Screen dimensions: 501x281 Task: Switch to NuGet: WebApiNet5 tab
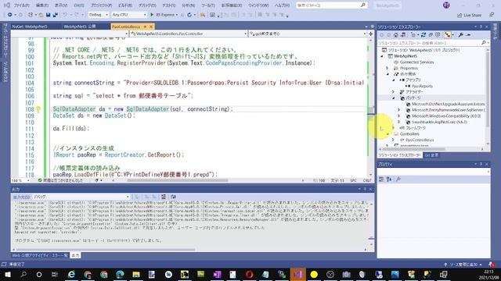click(x=30, y=27)
